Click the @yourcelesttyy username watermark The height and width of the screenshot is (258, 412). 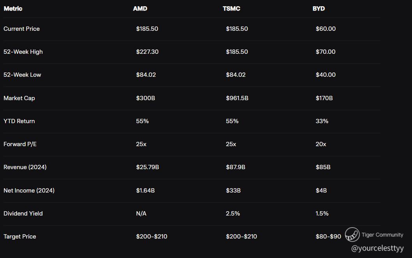(x=377, y=248)
